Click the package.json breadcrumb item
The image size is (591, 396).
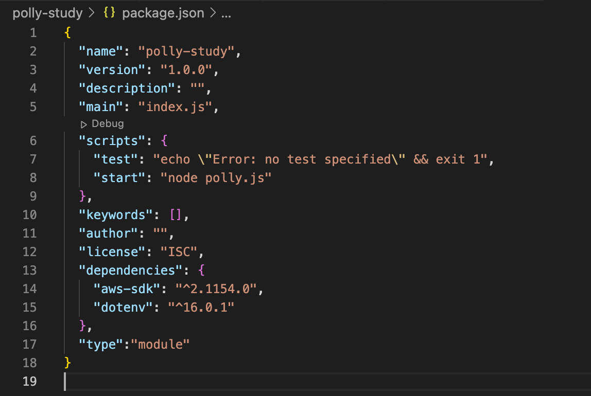pos(163,13)
